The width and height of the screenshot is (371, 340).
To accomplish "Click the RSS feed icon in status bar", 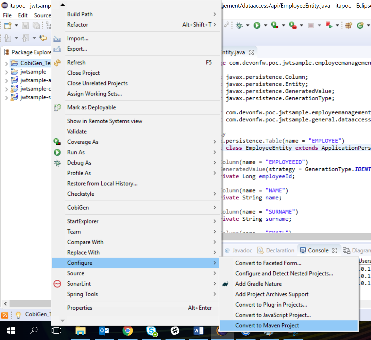I will [5, 315].
